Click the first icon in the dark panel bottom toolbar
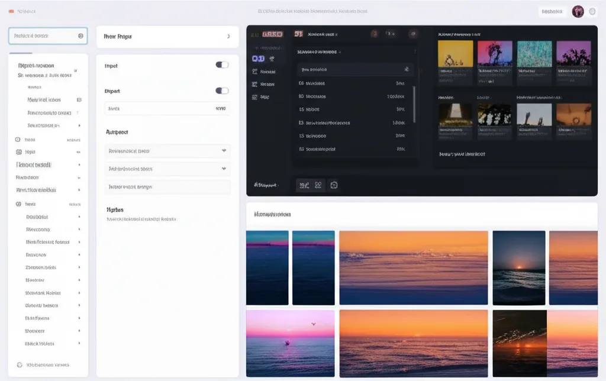The image size is (606, 381). 304,186
